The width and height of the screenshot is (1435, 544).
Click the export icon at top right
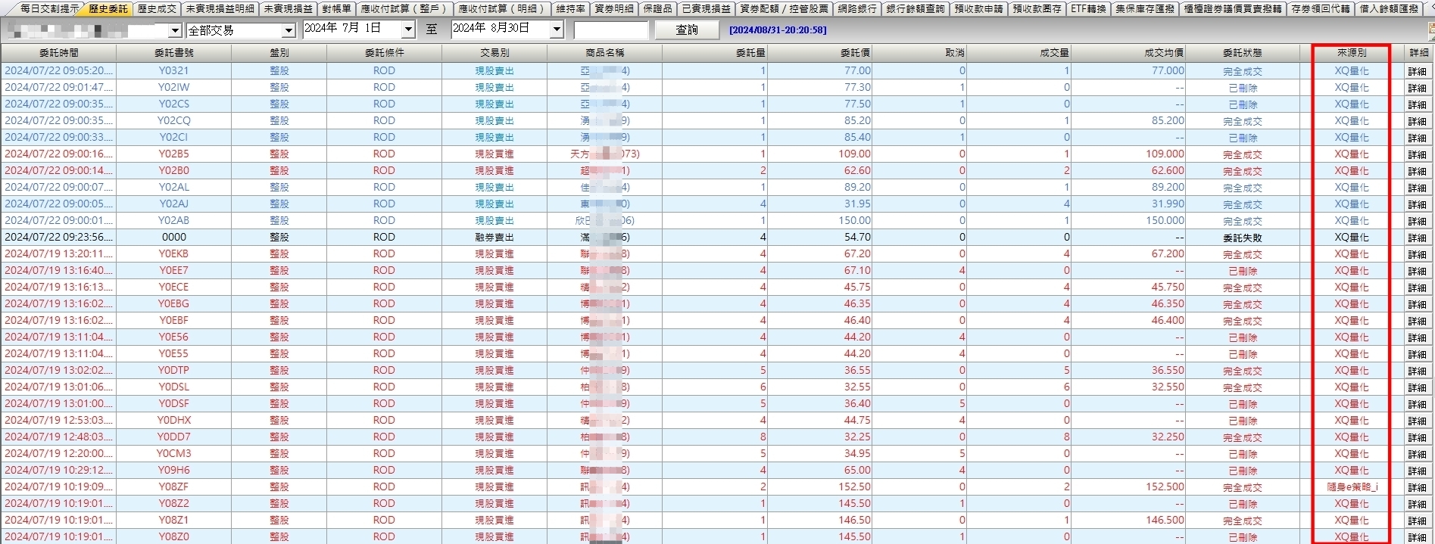point(1430,30)
